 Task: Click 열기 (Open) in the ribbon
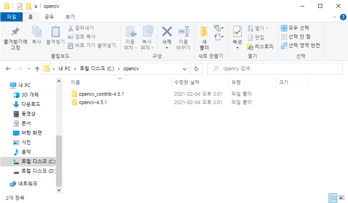(258, 28)
